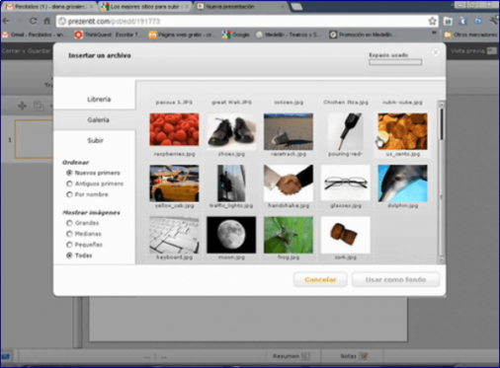The width and height of the screenshot is (500, 368).
Task: Click the browser reload icon
Action: pyautogui.click(x=33, y=22)
